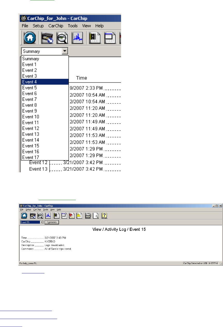Open Tools menu in Summary window
The image size is (223, 327).
(x=73, y=26)
